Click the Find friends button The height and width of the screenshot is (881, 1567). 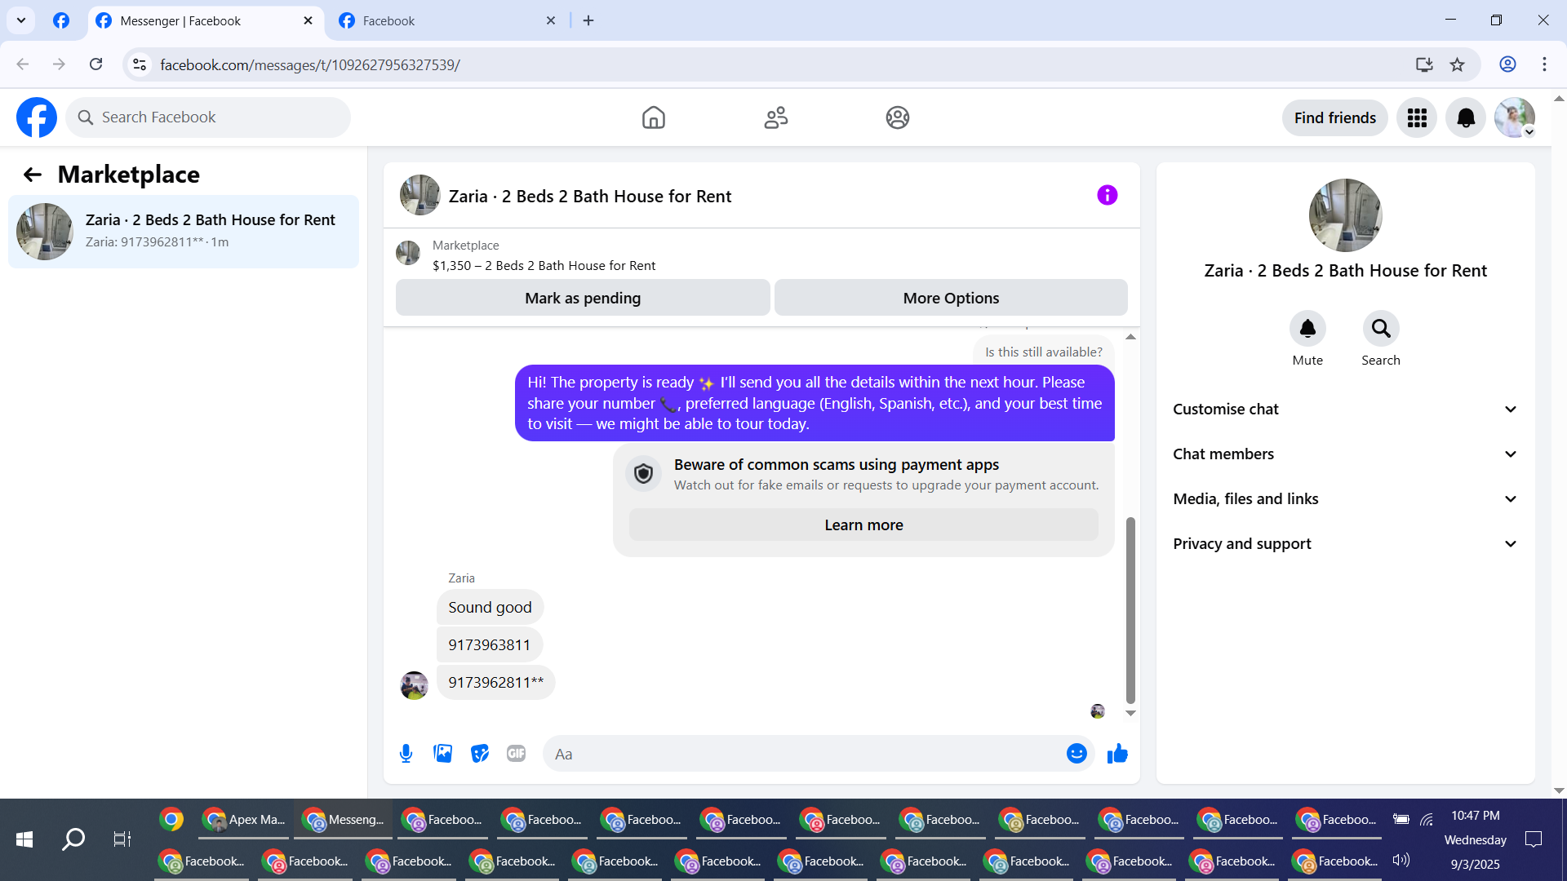[1335, 118]
